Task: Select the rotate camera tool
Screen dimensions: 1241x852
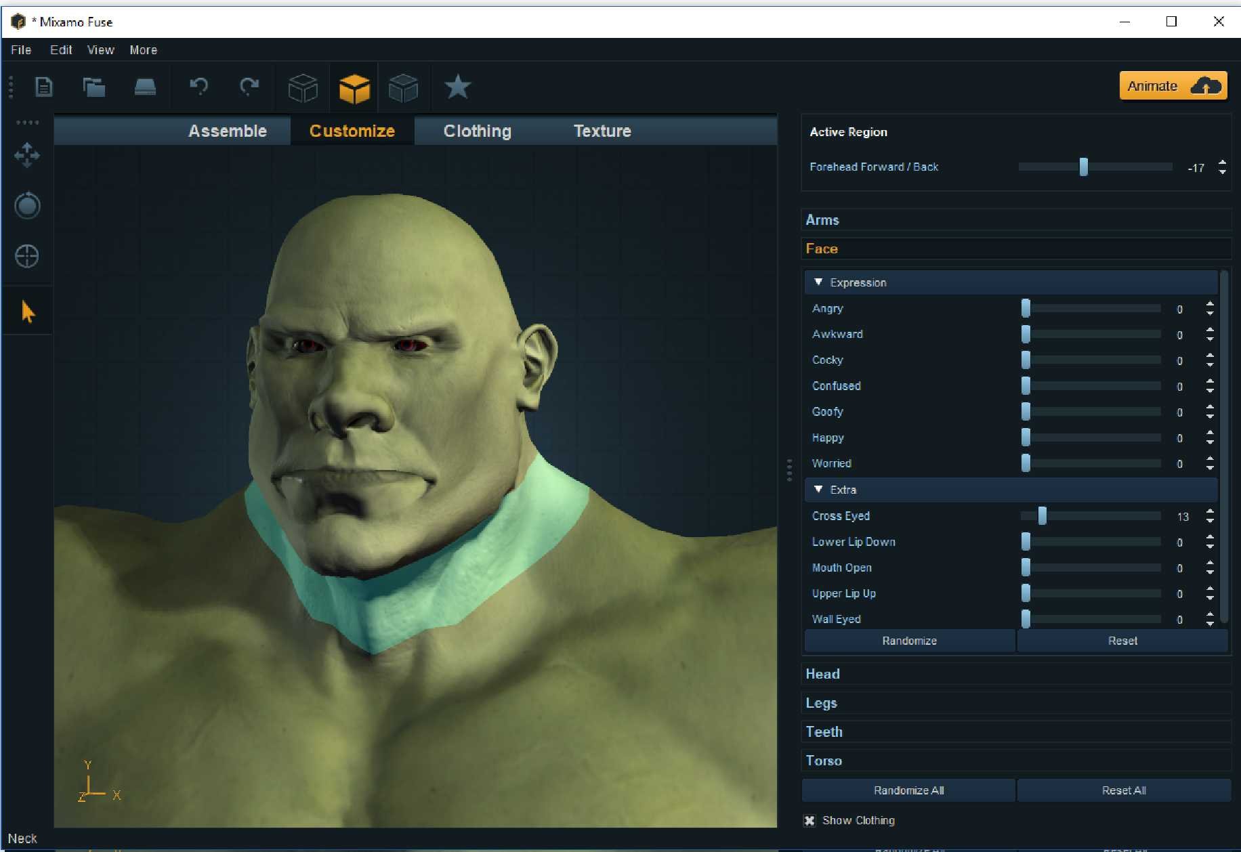Action: (27, 205)
